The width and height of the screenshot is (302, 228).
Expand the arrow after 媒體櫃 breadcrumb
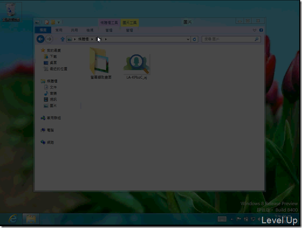click(x=92, y=39)
